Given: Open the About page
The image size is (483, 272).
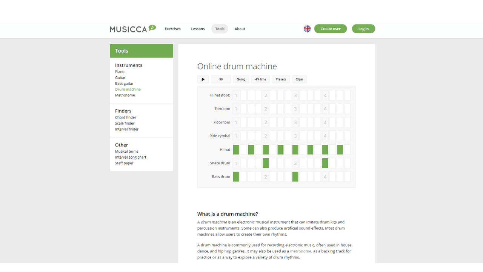Looking at the screenshot, I should pyautogui.click(x=240, y=29).
